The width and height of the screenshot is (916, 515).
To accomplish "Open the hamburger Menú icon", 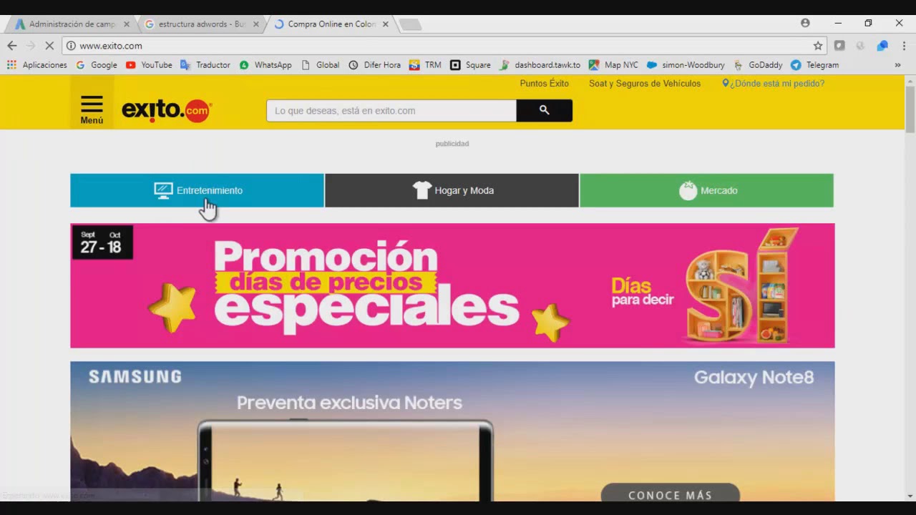I will click(92, 110).
